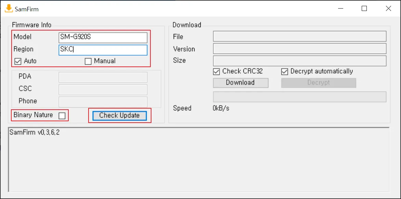The image size is (401, 199).
Task: Click the PDA field
Action: [x=103, y=77]
